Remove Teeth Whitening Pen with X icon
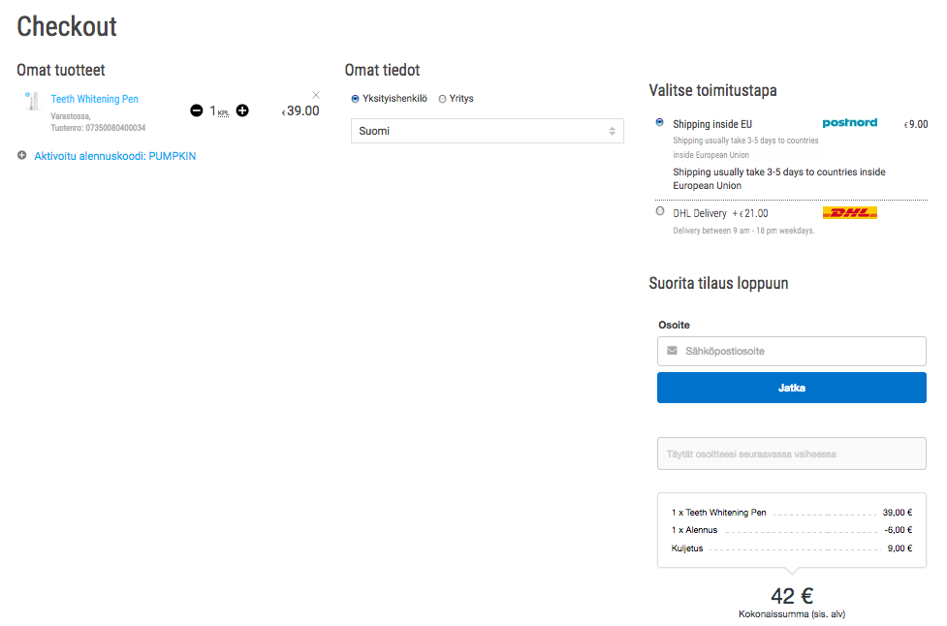The width and height of the screenshot is (947, 626). pos(316,95)
